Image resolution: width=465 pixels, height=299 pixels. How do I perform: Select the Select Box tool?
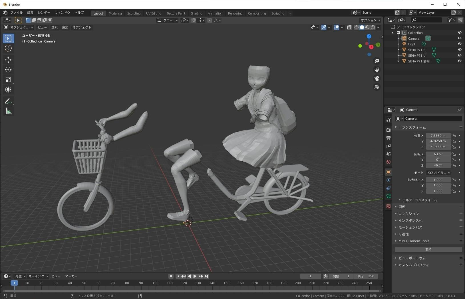(x=8, y=38)
